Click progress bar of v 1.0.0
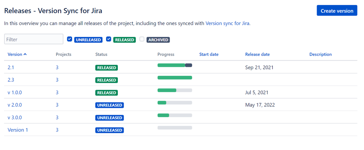 (175, 90)
